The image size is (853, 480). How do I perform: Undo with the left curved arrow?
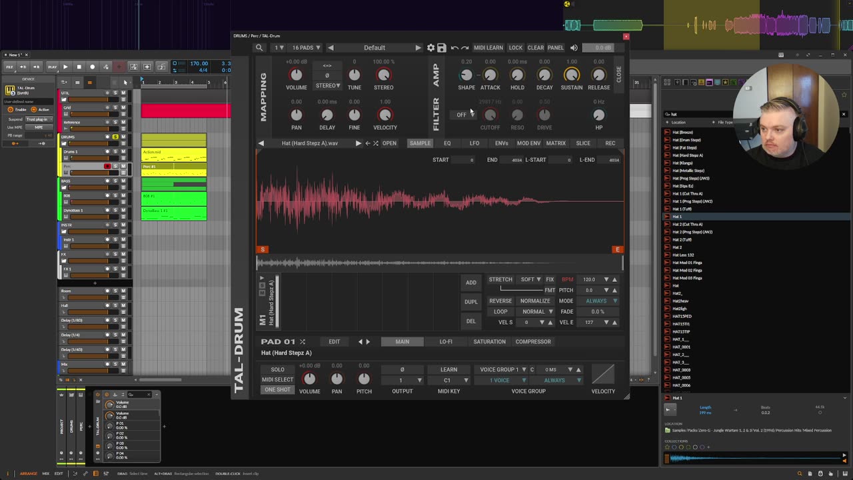point(454,48)
